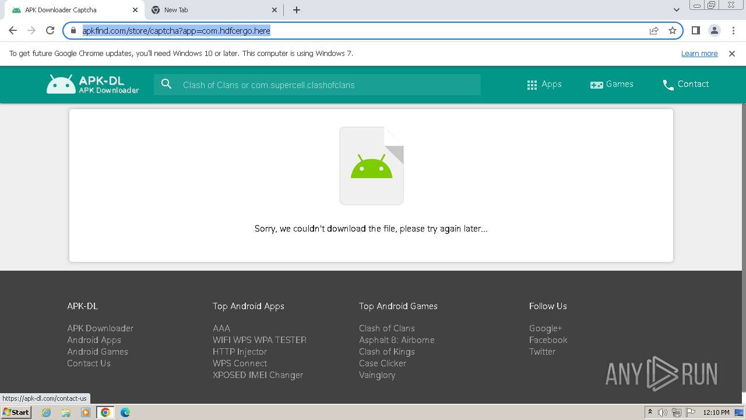Viewport: 746px width, 420px height.
Task: Dismiss the Chrome update notice
Action: pyautogui.click(x=732, y=54)
